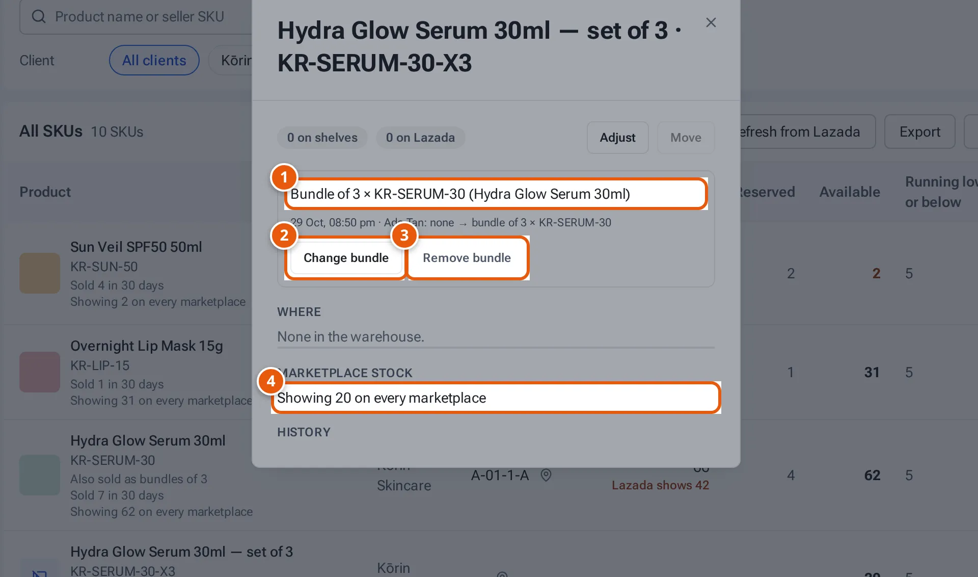Click the '0 on Lazada' chip

click(420, 138)
